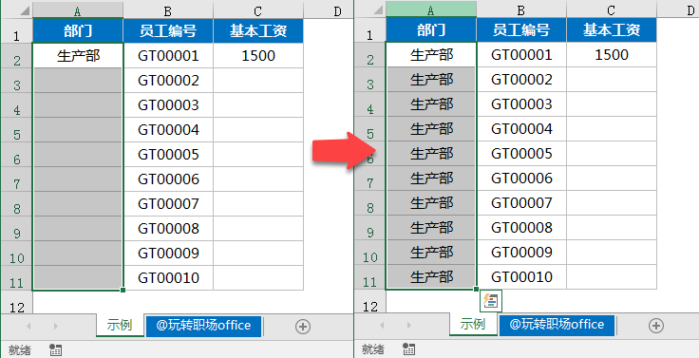Click the fill handle below A11 in right sheet
Viewport: 699px width, 358px height.
[x=476, y=290]
